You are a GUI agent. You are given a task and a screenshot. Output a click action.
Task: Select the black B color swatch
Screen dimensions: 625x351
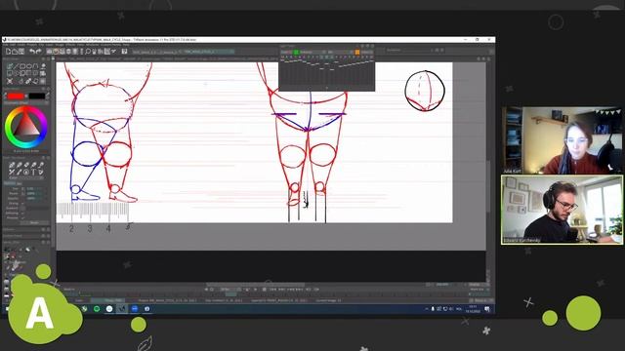pyautogui.click(x=37, y=96)
